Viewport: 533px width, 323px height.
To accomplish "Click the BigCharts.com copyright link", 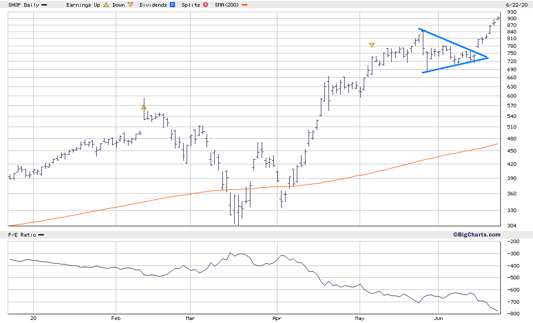I will point(476,234).
